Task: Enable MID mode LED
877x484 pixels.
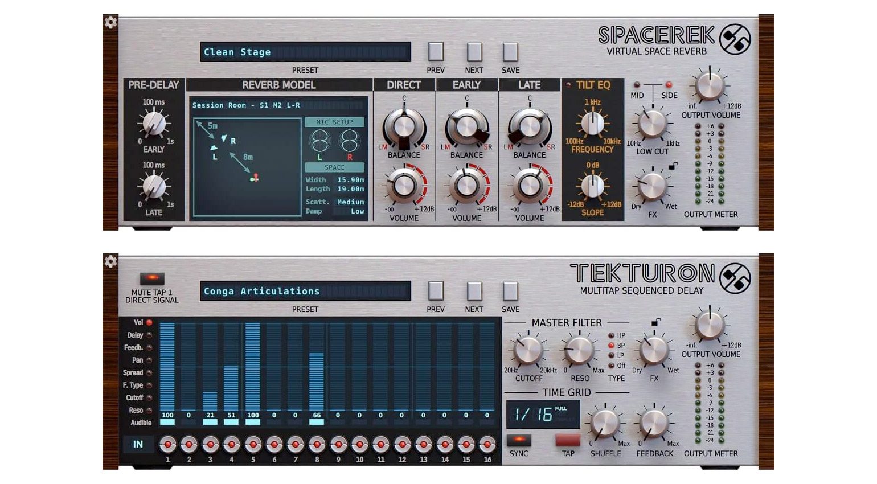Action: pyautogui.click(x=637, y=85)
